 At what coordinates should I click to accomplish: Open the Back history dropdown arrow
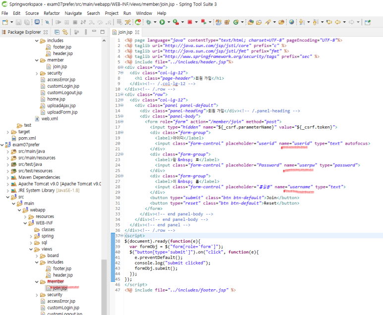coord(344,22)
